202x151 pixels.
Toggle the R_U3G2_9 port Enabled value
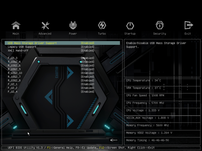point(87,69)
